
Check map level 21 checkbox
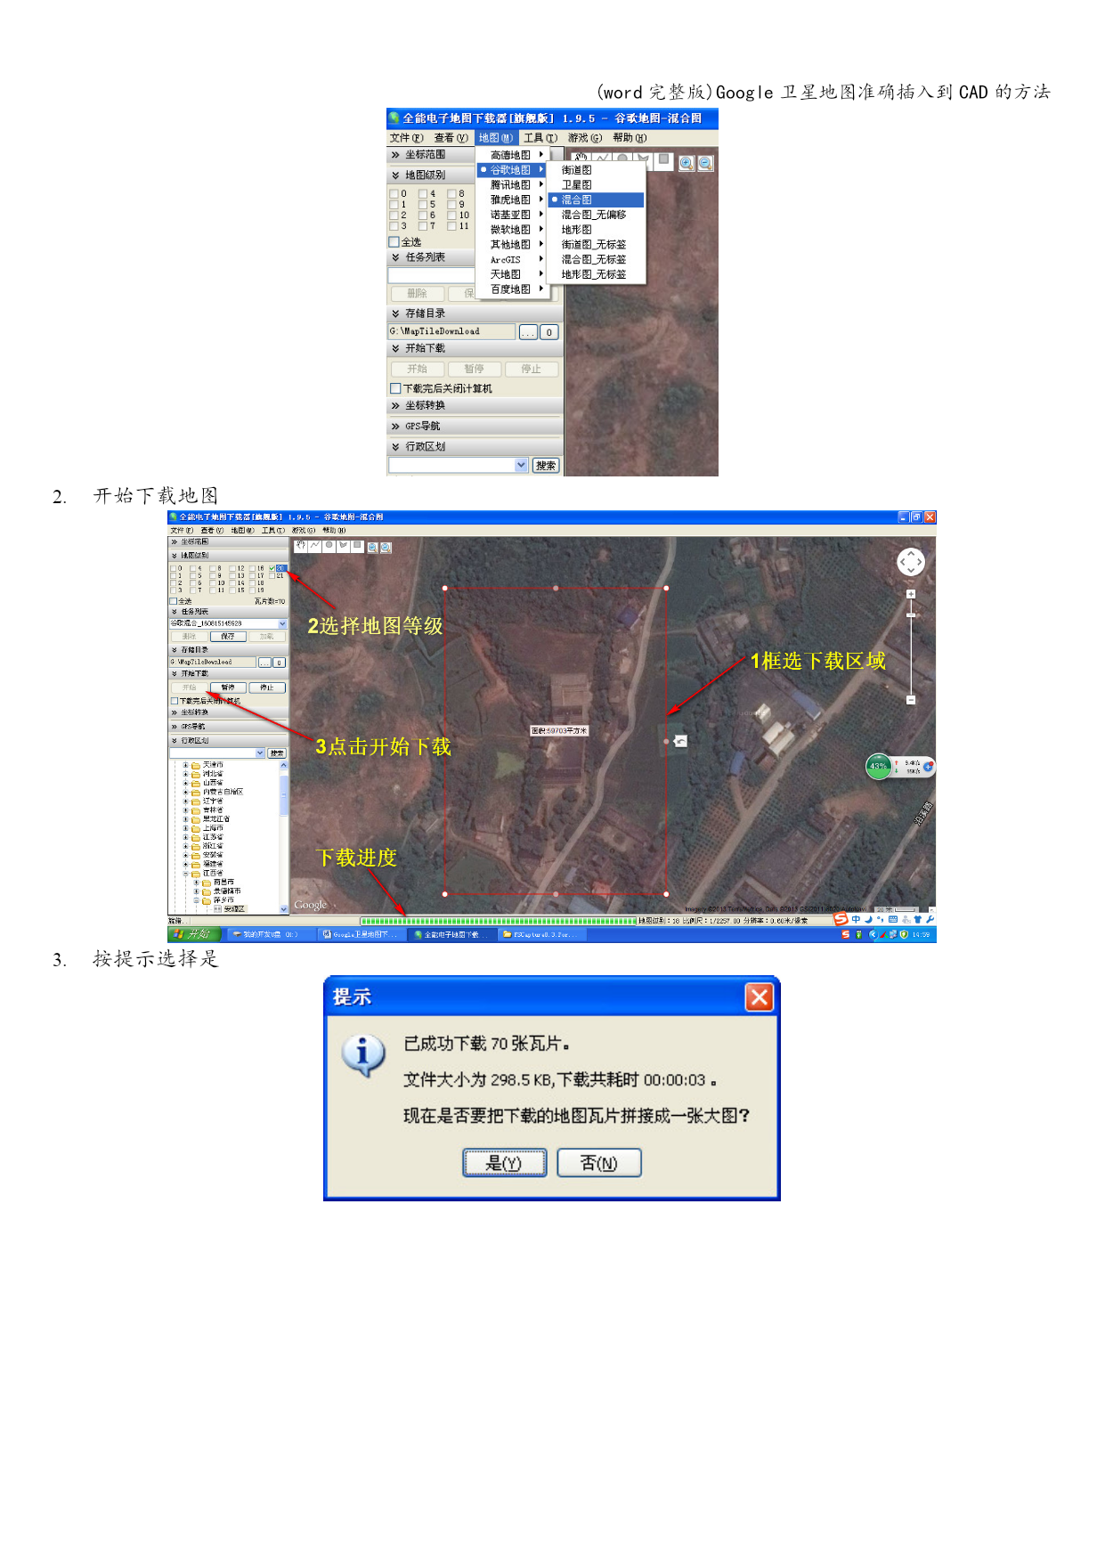[272, 575]
